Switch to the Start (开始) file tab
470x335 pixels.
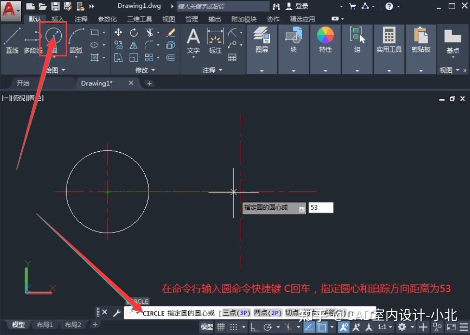[x=23, y=83]
